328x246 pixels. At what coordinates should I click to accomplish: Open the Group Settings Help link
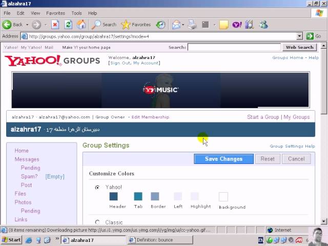point(292,146)
